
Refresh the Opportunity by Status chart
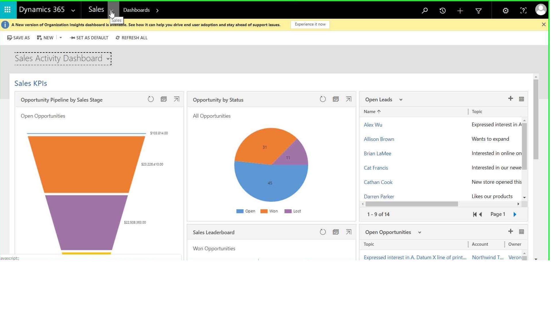coord(323,99)
